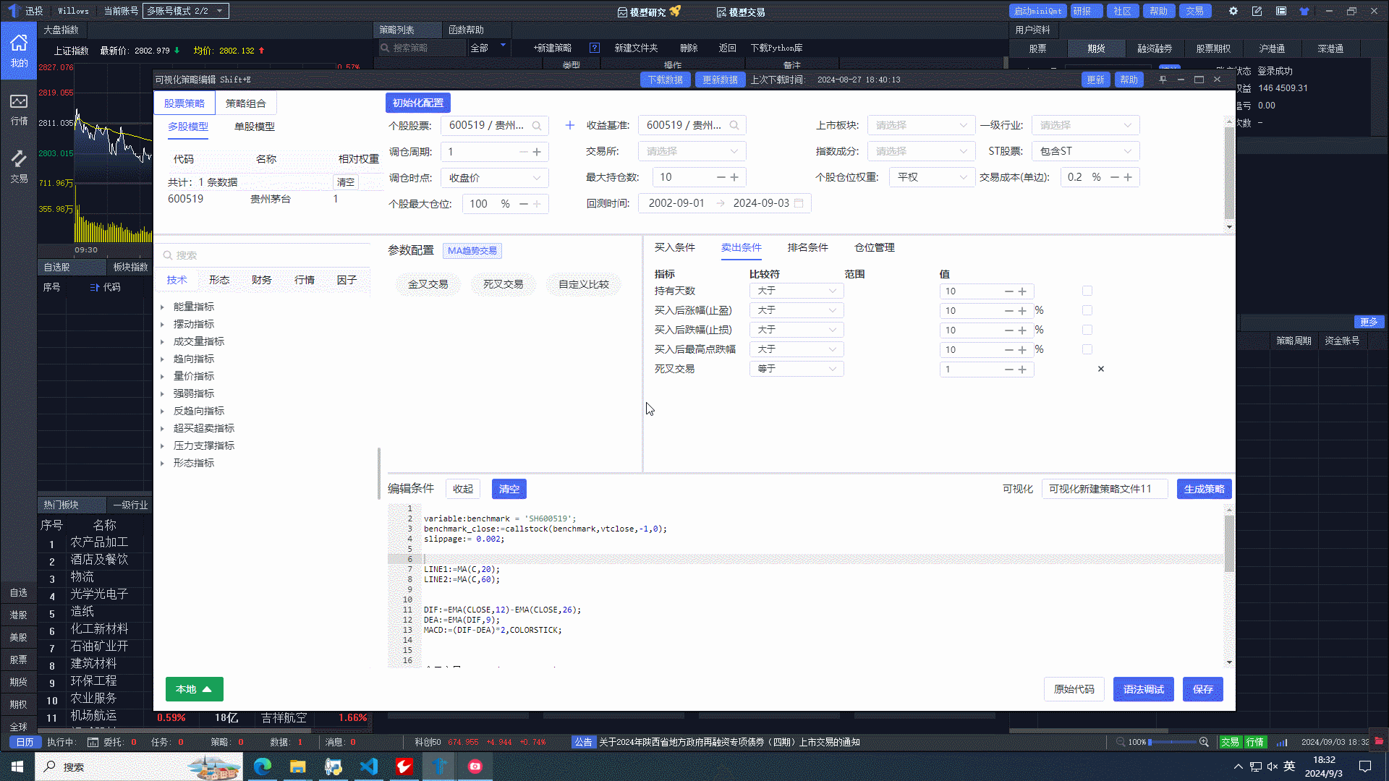Open Windows Start menu
The width and height of the screenshot is (1389, 781).
(x=17, y=767)
